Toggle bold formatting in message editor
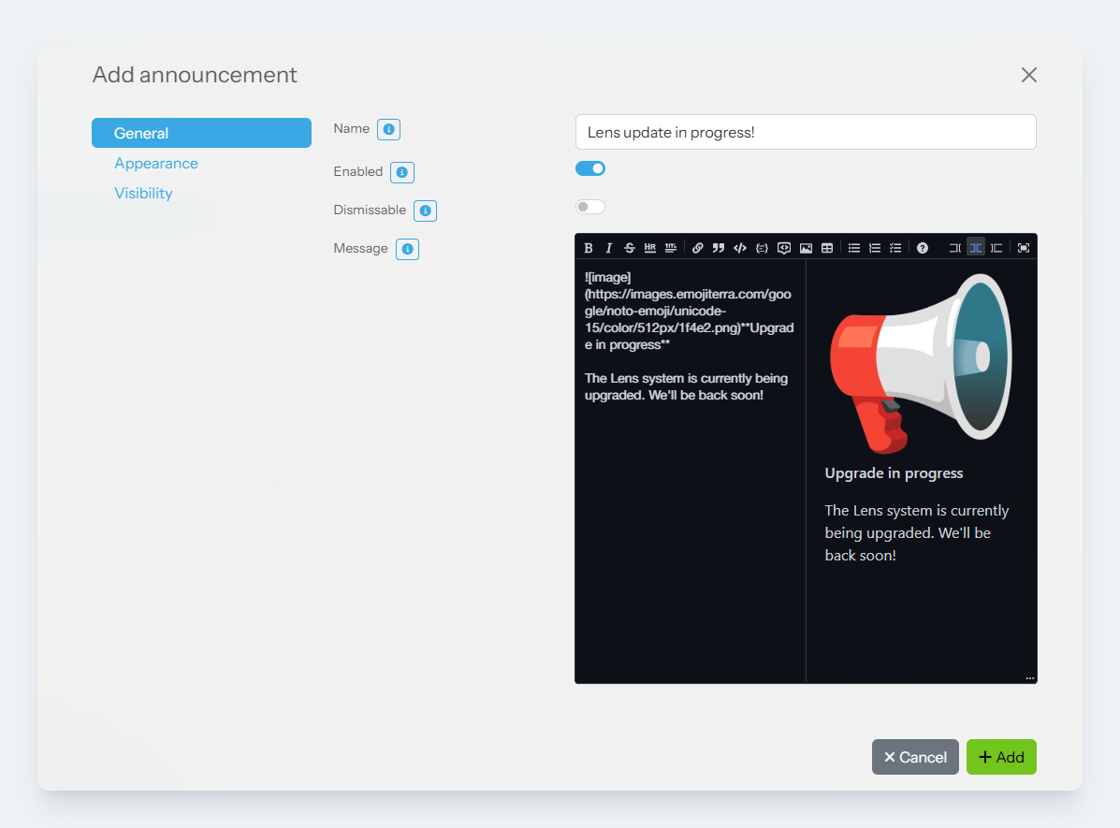The width and height of the screenshot is (1120, 828). (x=589, y=248)
